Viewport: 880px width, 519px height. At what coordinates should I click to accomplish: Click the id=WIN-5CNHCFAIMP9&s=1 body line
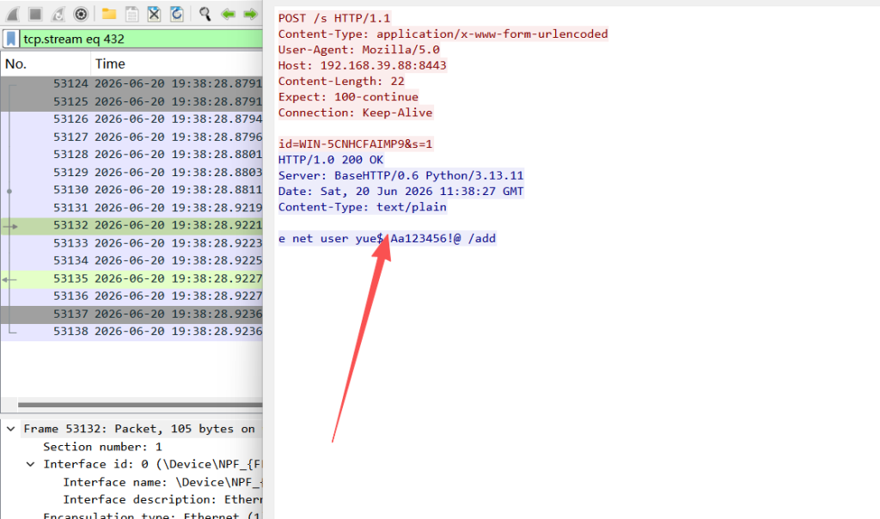click(x=355, y=143)
